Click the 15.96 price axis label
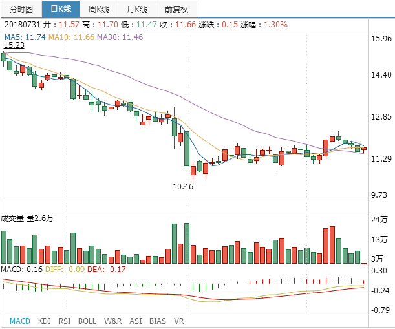This screenshot has width=395, height=329. click(381, 39)
